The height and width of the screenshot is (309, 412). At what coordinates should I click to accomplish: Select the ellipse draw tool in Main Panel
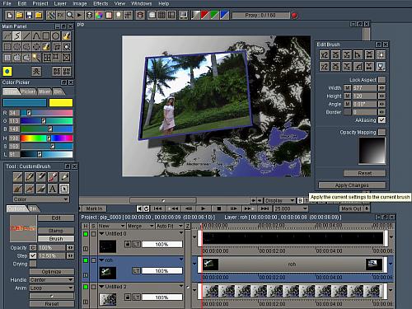coord(56,36)
